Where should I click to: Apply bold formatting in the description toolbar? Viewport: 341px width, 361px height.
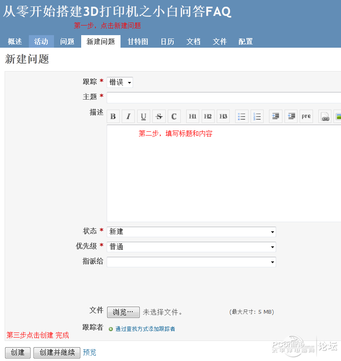(x=113, y=116)
